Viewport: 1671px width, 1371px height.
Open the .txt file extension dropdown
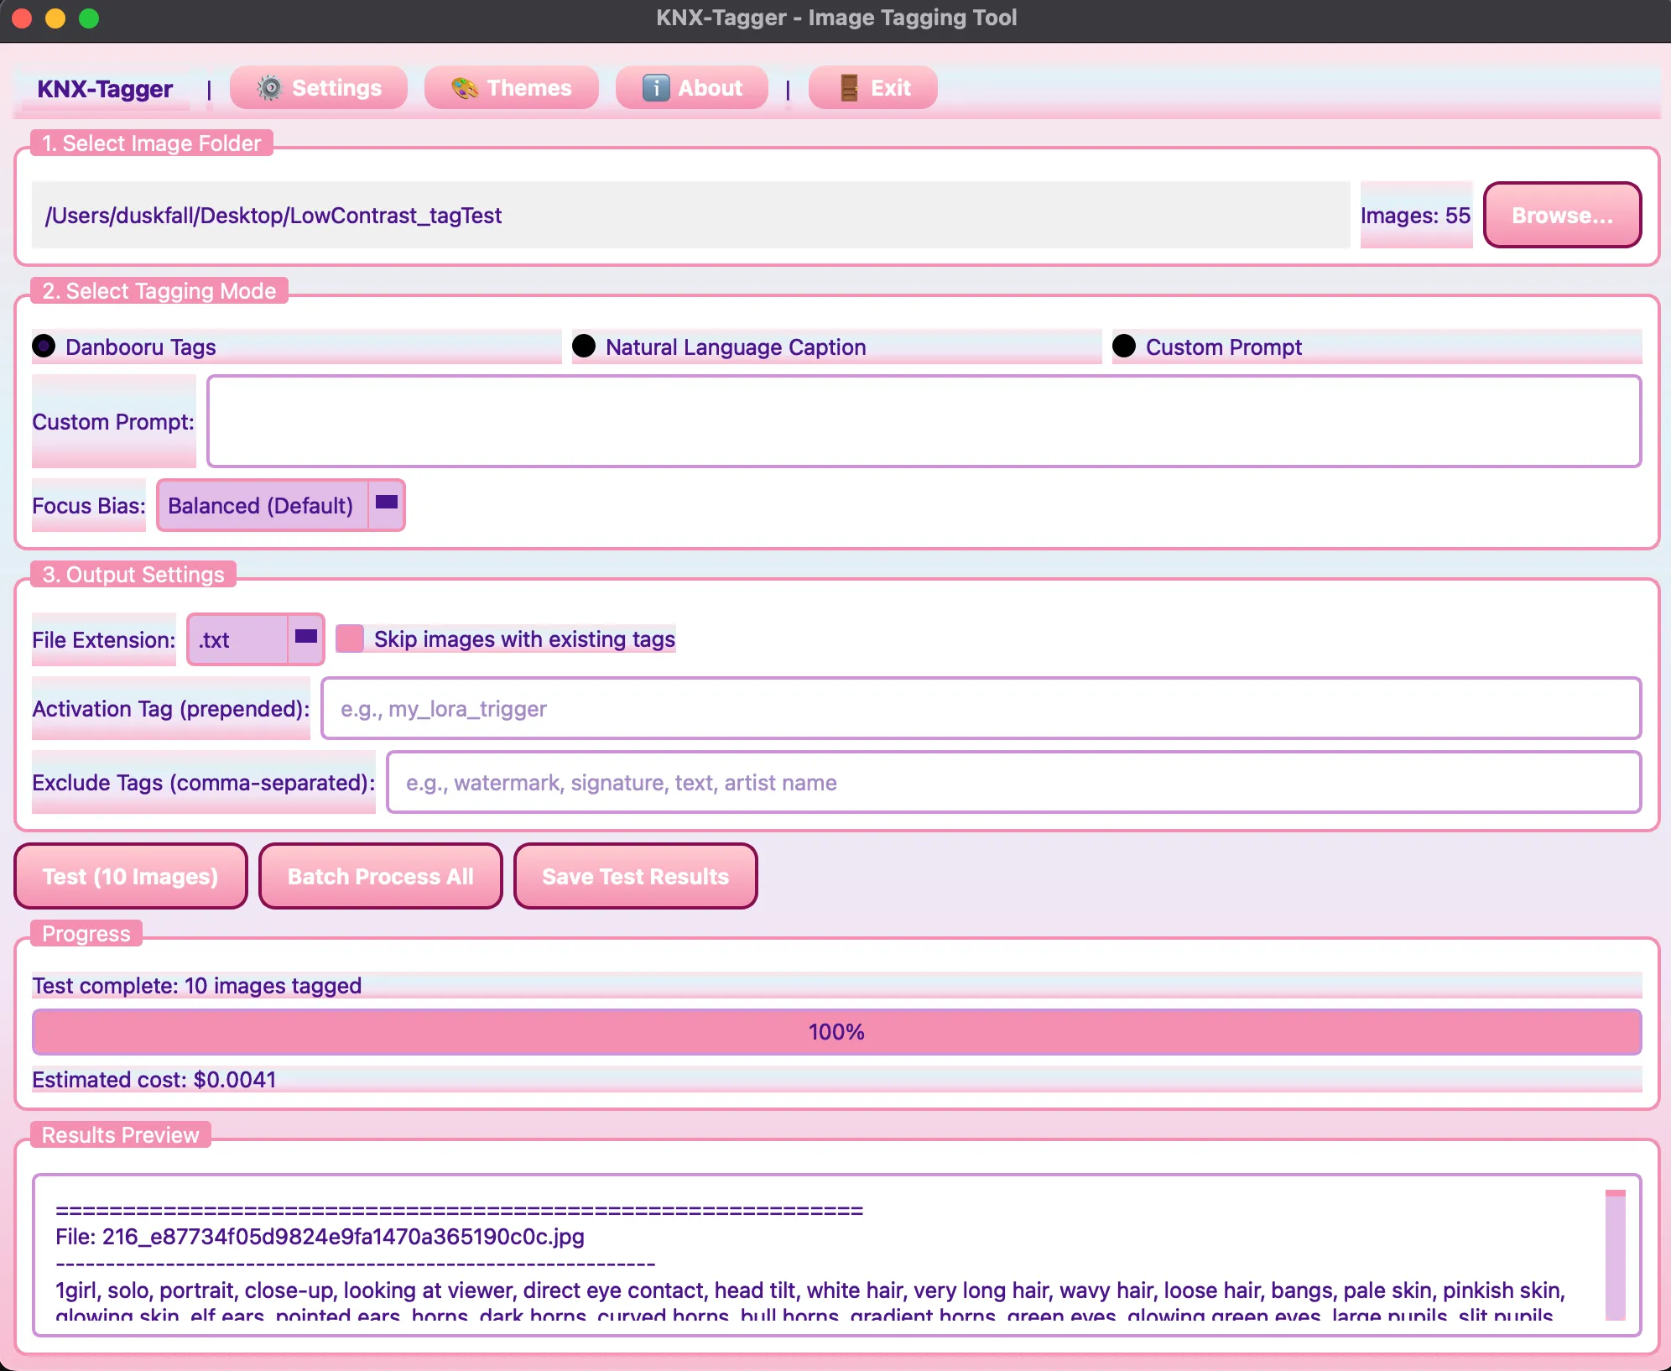237,640
